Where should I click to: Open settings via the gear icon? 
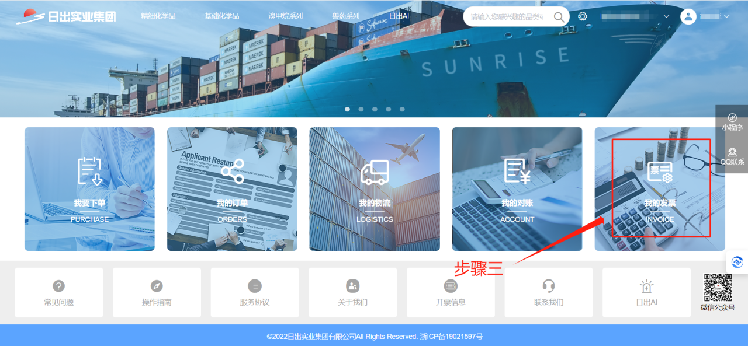click(x=583, y=16)
